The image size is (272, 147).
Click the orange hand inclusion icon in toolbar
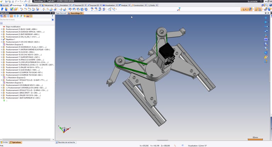pyautogui.click(x=16, y=9)
